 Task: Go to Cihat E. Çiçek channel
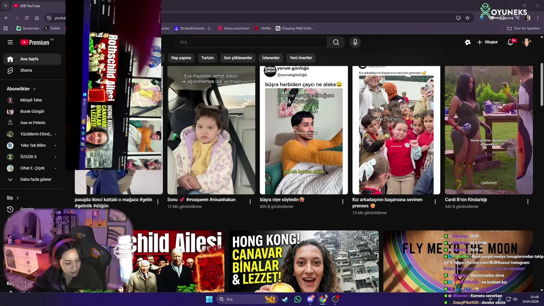pyautogui.click(x=32, y=168)
